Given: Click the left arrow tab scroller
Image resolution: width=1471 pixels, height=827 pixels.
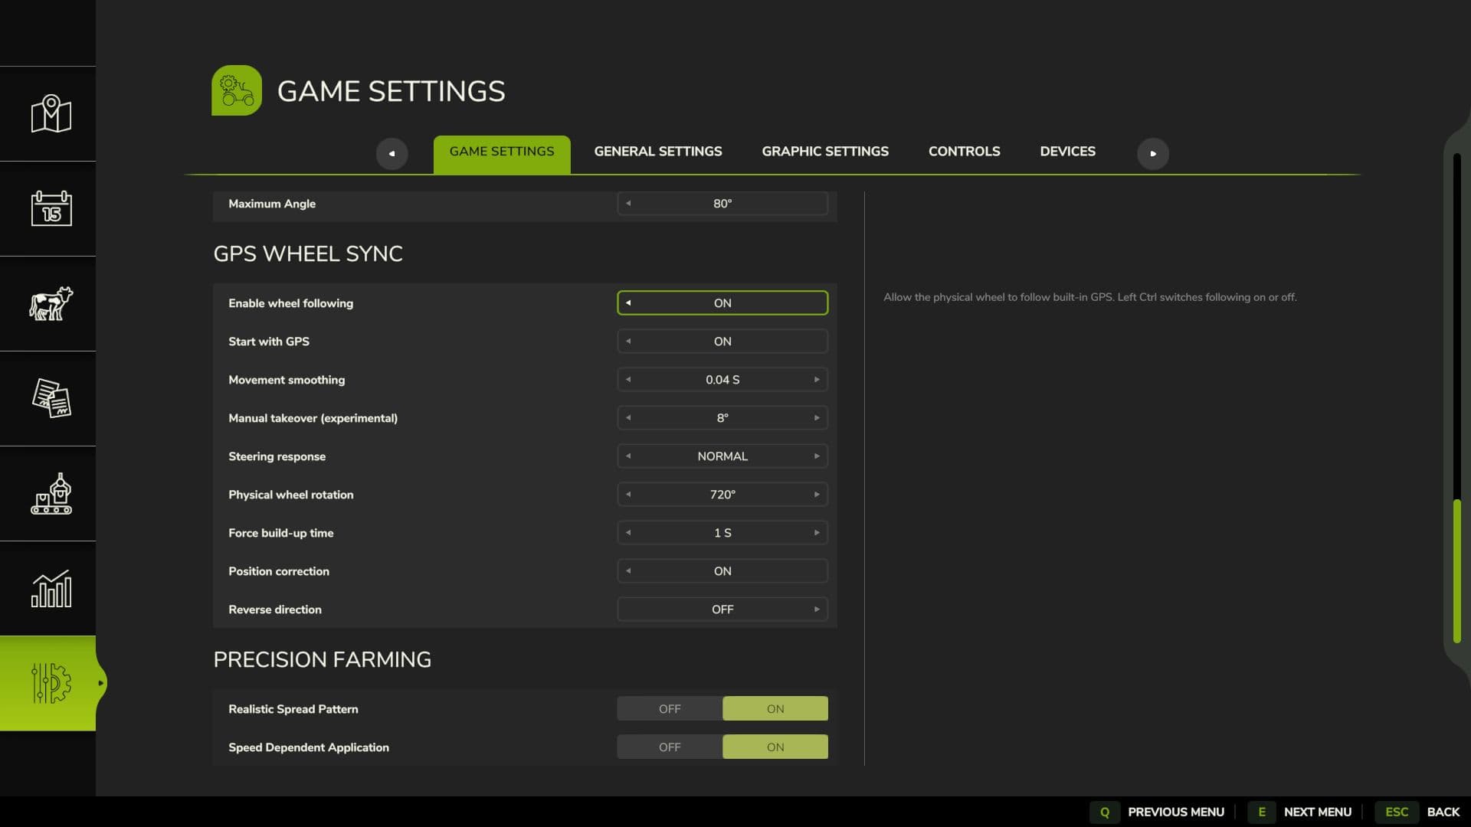Looking at the screenshot, I should click(x=392, y=153).
